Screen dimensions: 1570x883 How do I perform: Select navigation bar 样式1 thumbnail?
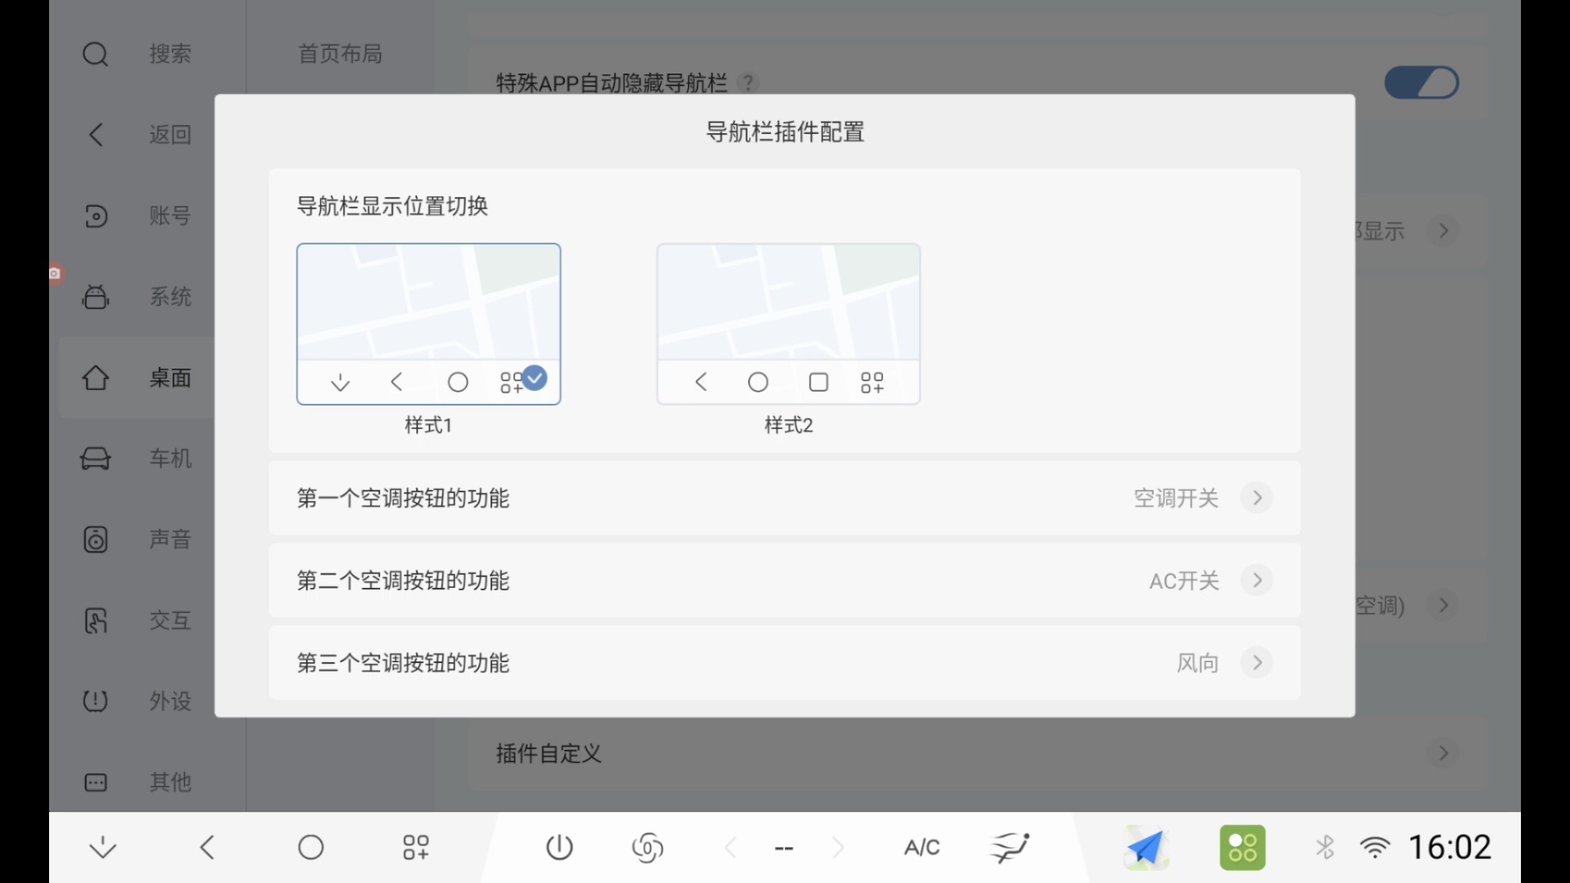tap(428, 324)
